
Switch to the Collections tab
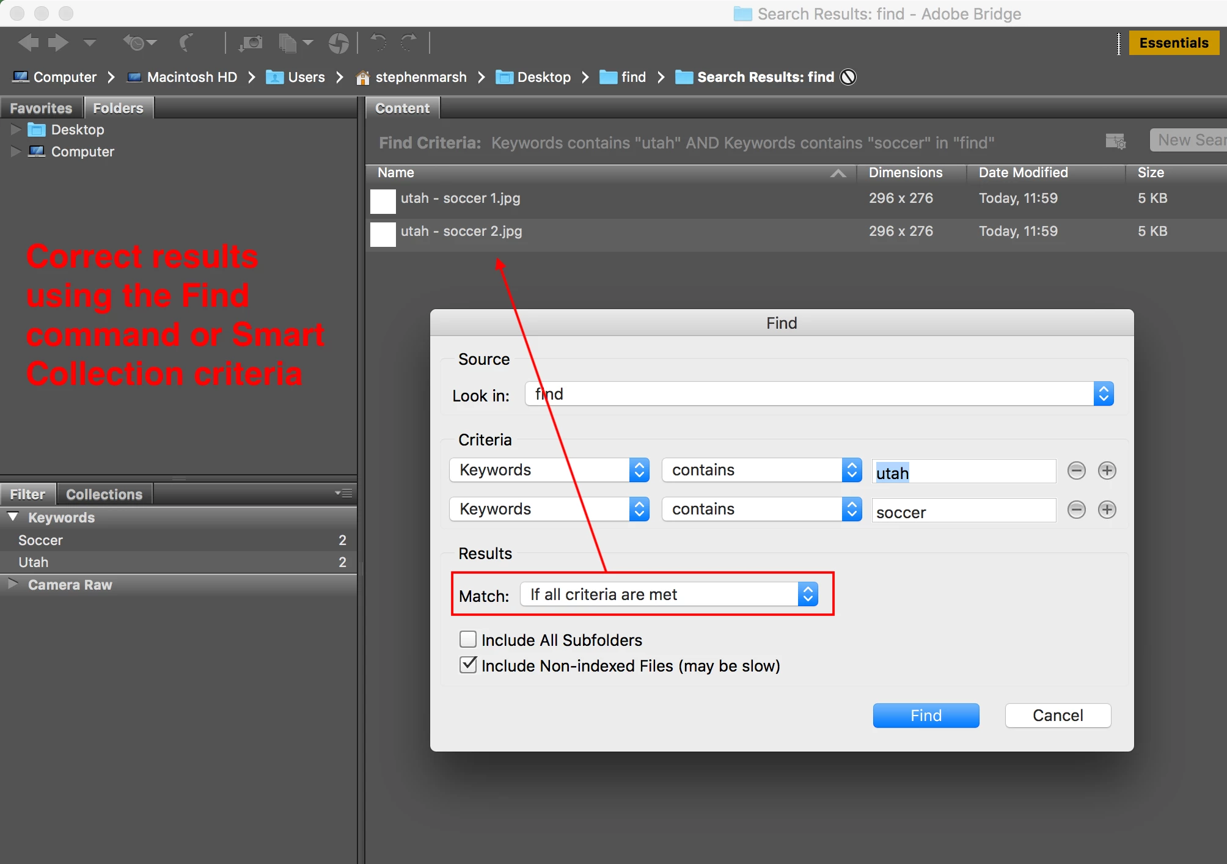pyautogui.click(x=104, y=494)
